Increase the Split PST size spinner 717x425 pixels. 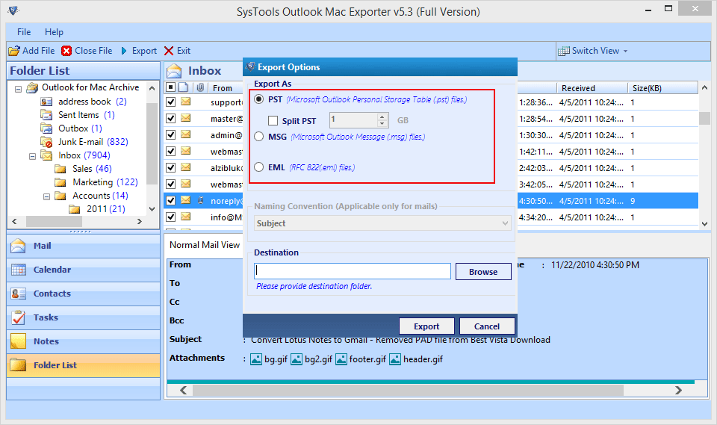(382, 117)
